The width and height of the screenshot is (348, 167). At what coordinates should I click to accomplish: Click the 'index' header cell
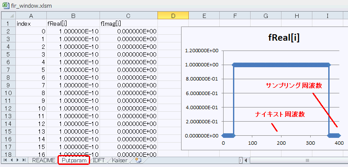pos(31,24)
